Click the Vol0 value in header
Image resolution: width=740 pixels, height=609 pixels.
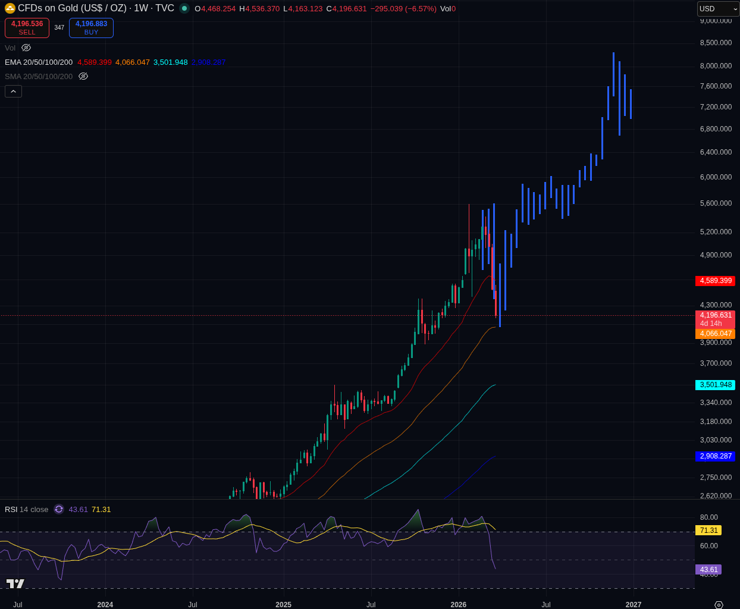pyautogui.click(x=448, y=8)
